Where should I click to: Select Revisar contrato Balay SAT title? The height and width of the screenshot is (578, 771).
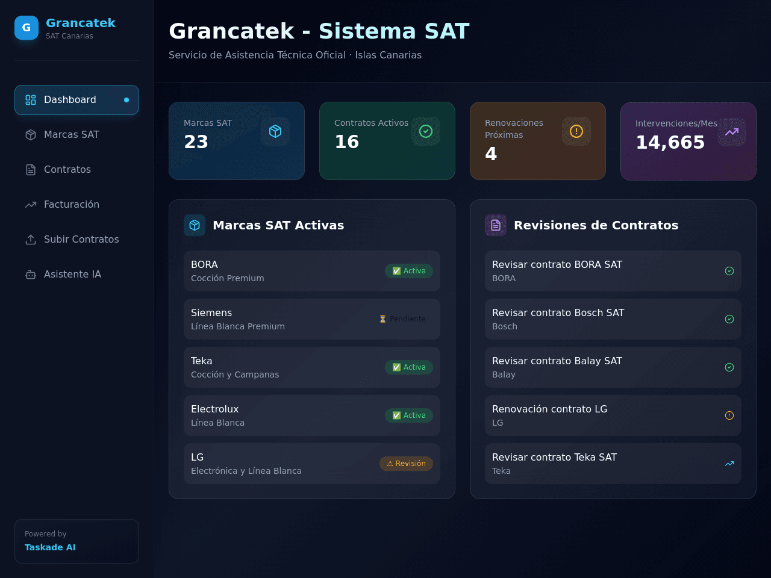coord(557,361)
